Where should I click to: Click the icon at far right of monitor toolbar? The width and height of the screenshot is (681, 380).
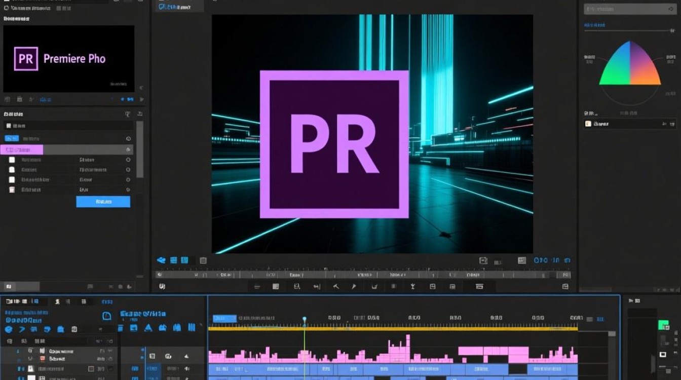565,287
